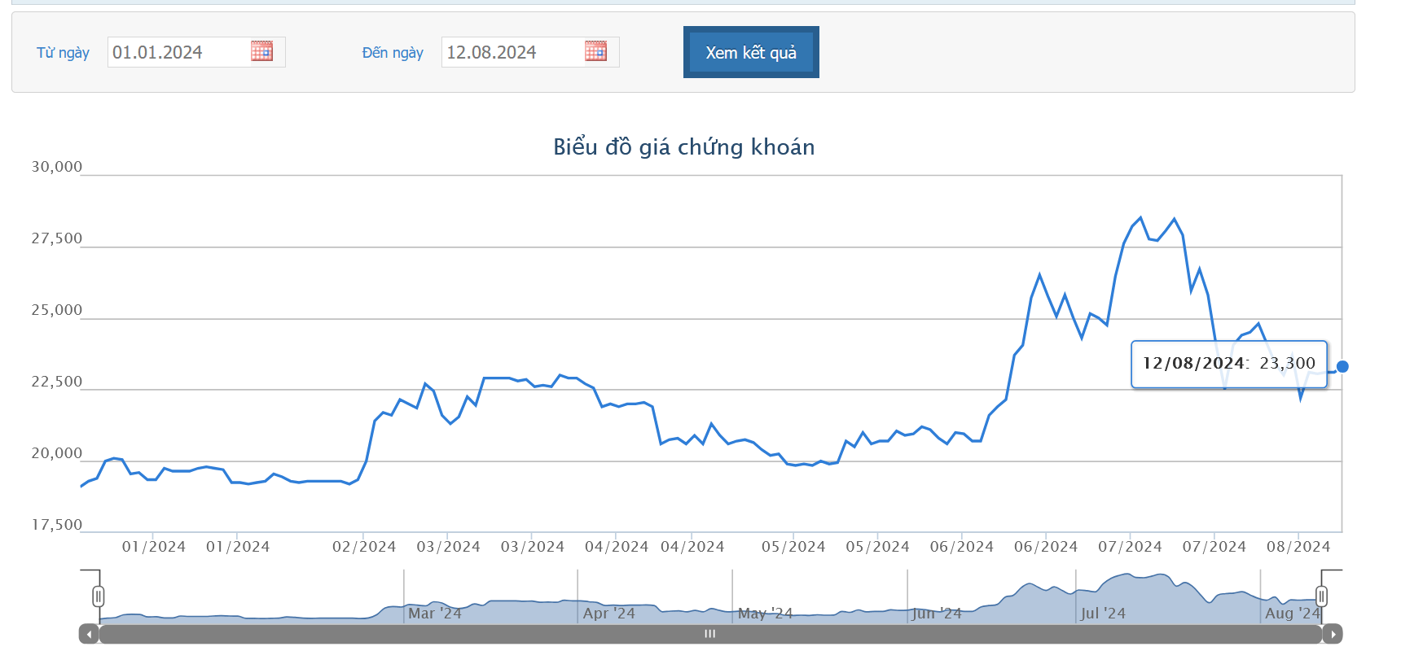Click the 12/08/2024 price tooltip box
Viewport: 1401px width, 664px height.
click(1228, 364)
